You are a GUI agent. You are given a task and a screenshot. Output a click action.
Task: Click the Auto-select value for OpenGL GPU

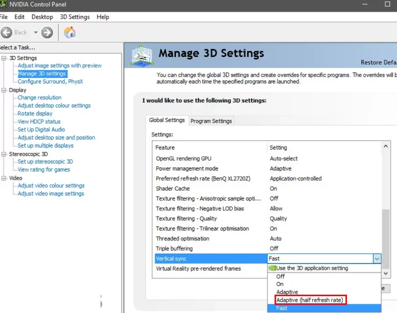pos(284,159)
